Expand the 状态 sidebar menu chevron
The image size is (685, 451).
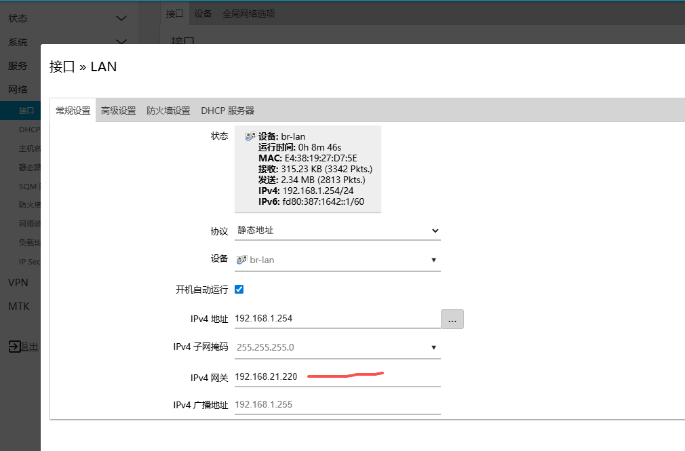tap(121, 18)
